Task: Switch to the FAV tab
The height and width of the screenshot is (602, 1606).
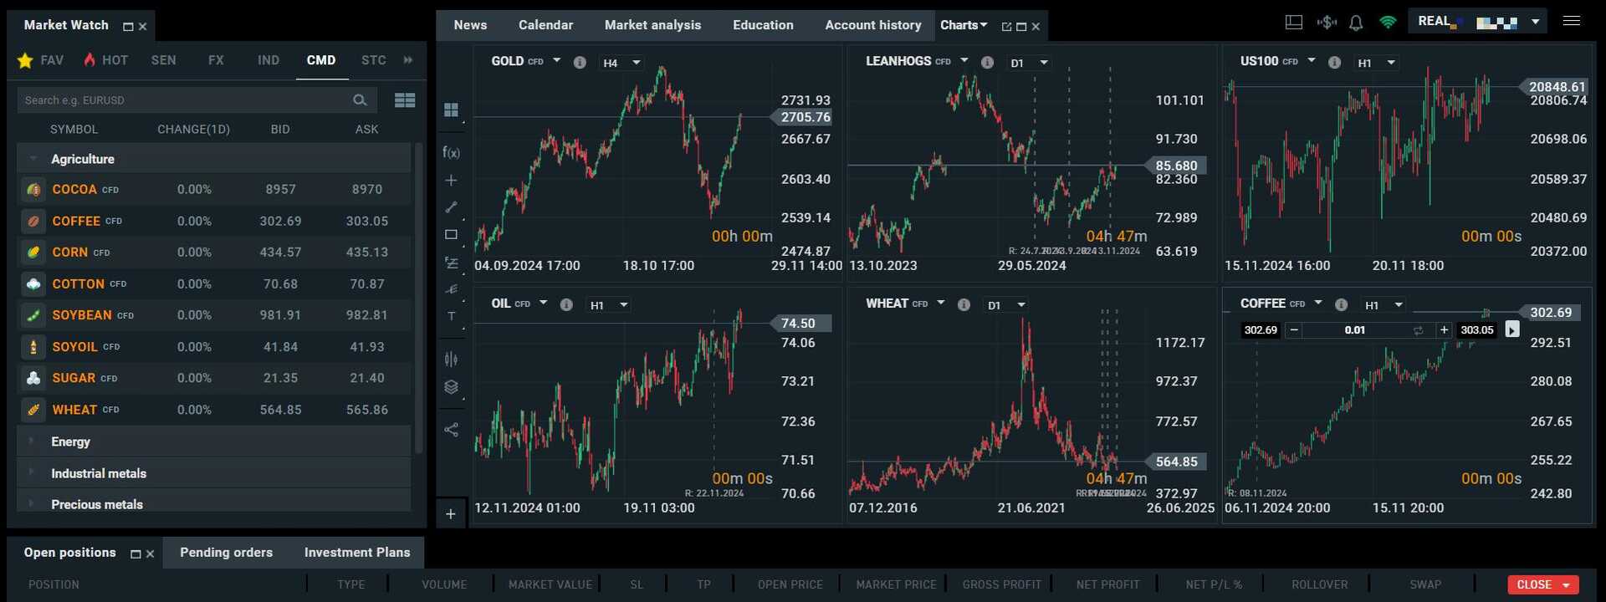Action: pyautogui.click(x=40, y=60)
